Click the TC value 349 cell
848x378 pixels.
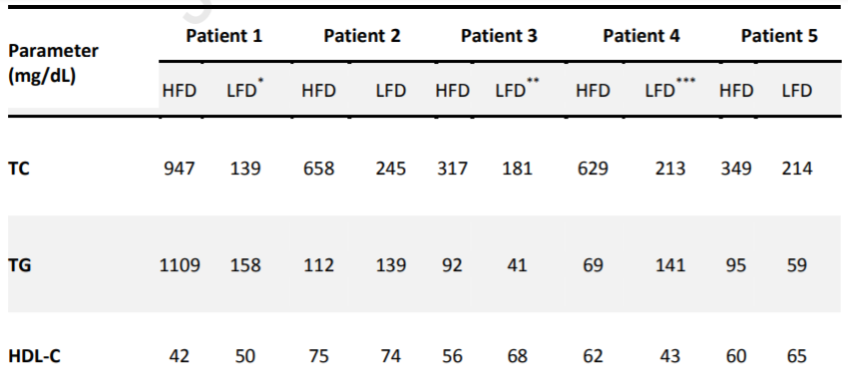(x=736, y=169)
